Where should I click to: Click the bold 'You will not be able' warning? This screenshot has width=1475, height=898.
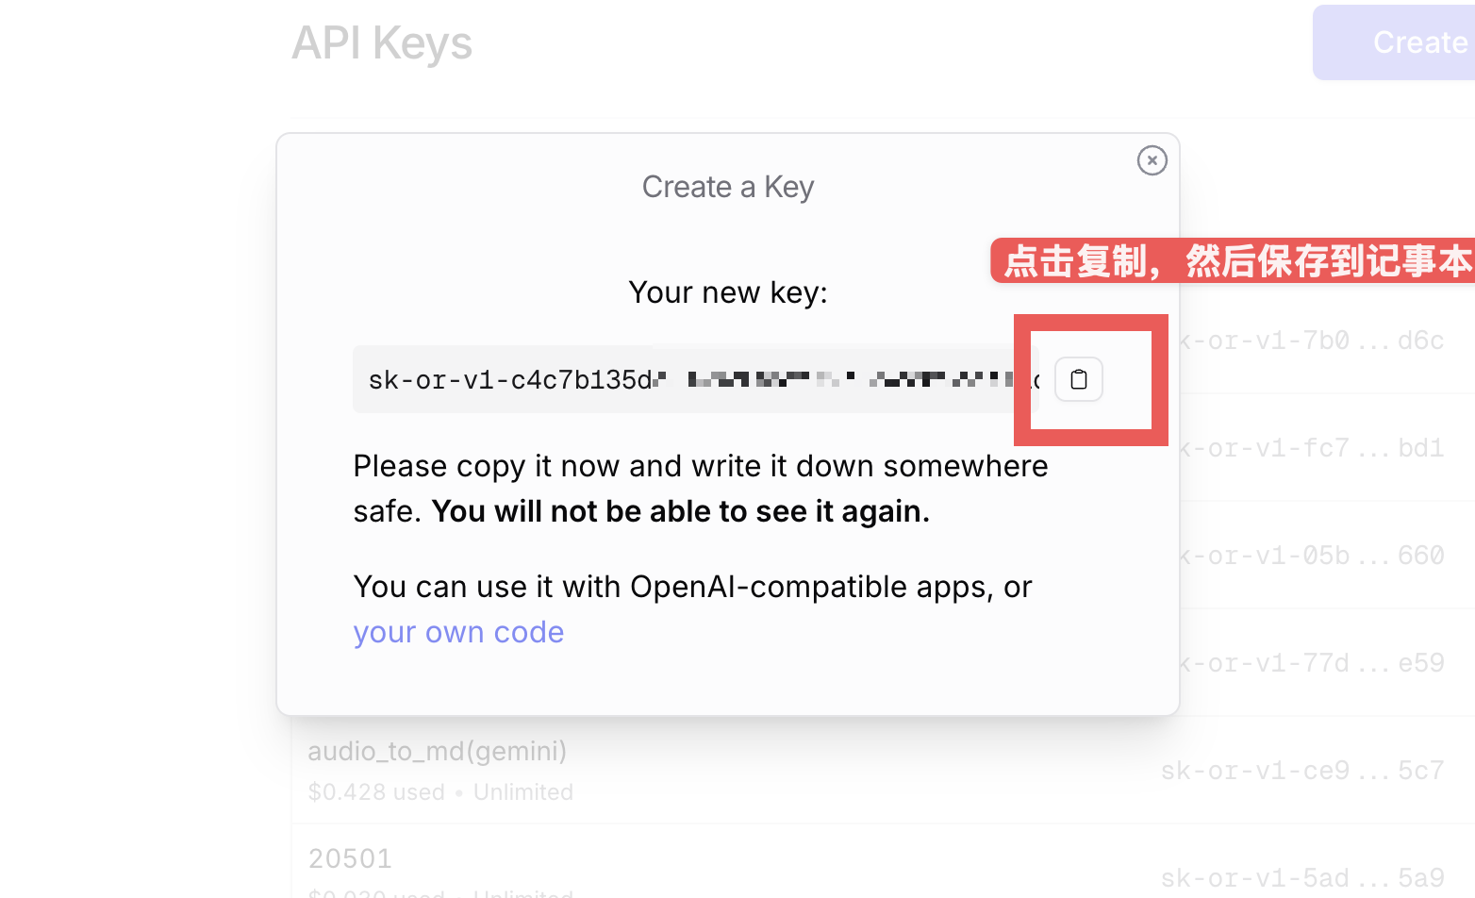(681, 511)
